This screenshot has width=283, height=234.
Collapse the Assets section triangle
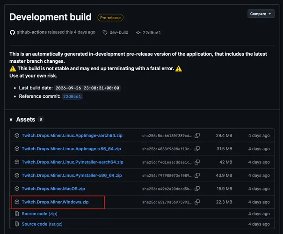11,120
